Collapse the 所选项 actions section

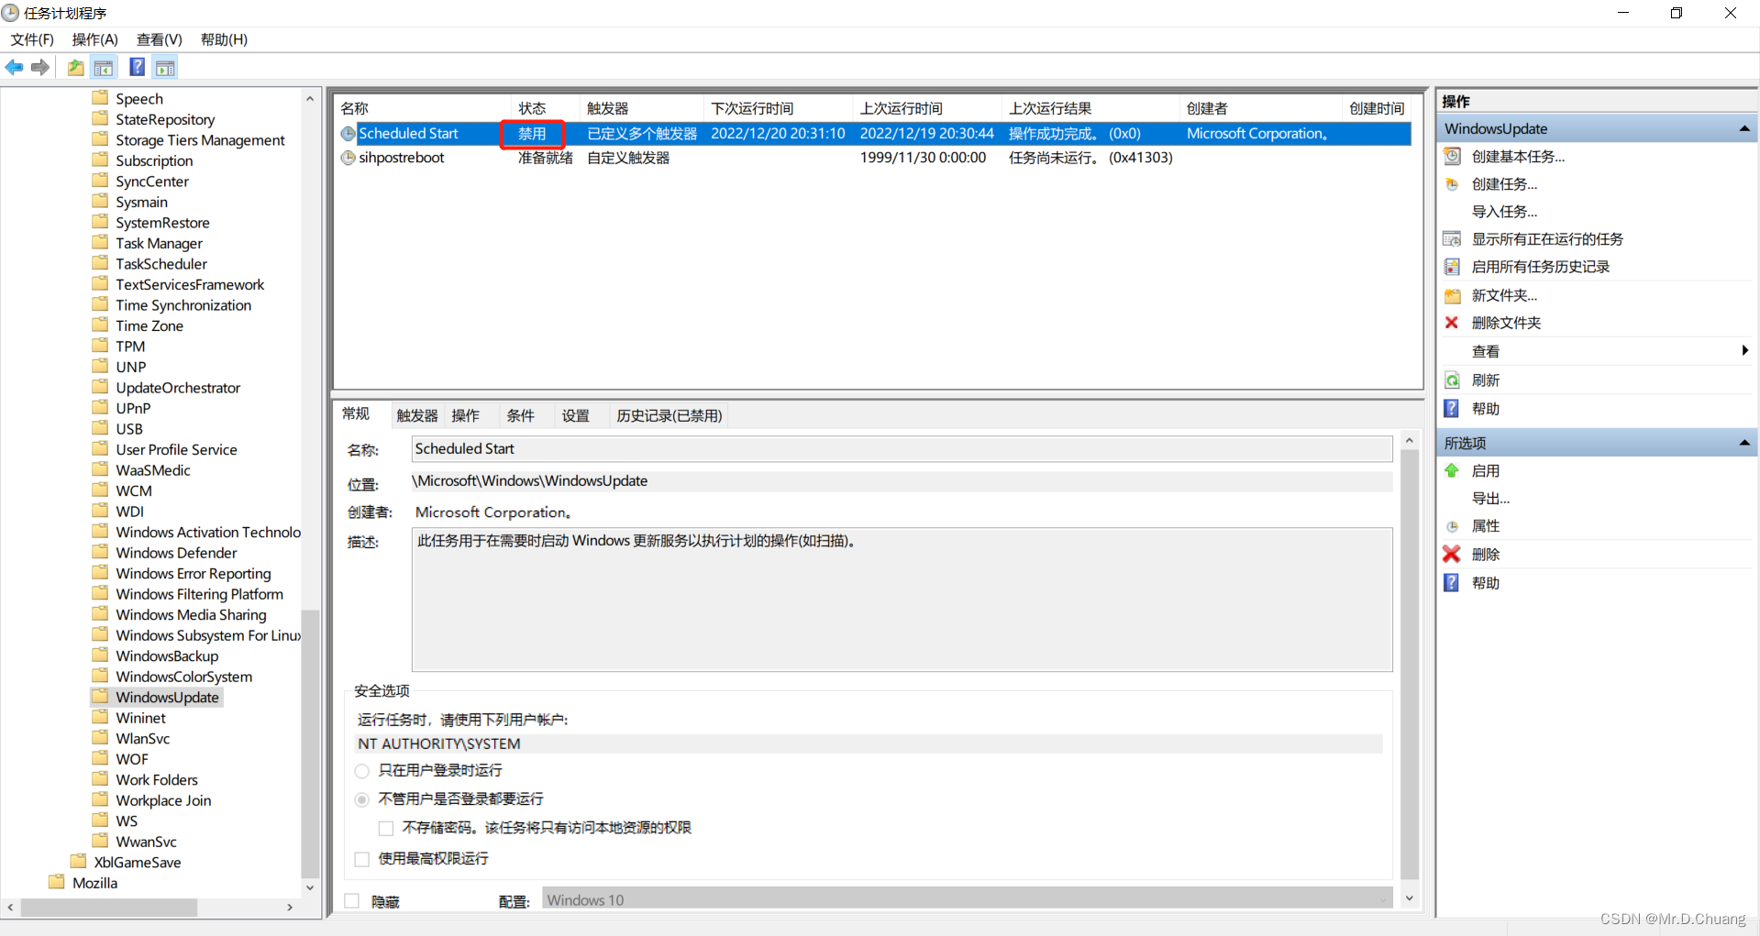(1744, 443)
